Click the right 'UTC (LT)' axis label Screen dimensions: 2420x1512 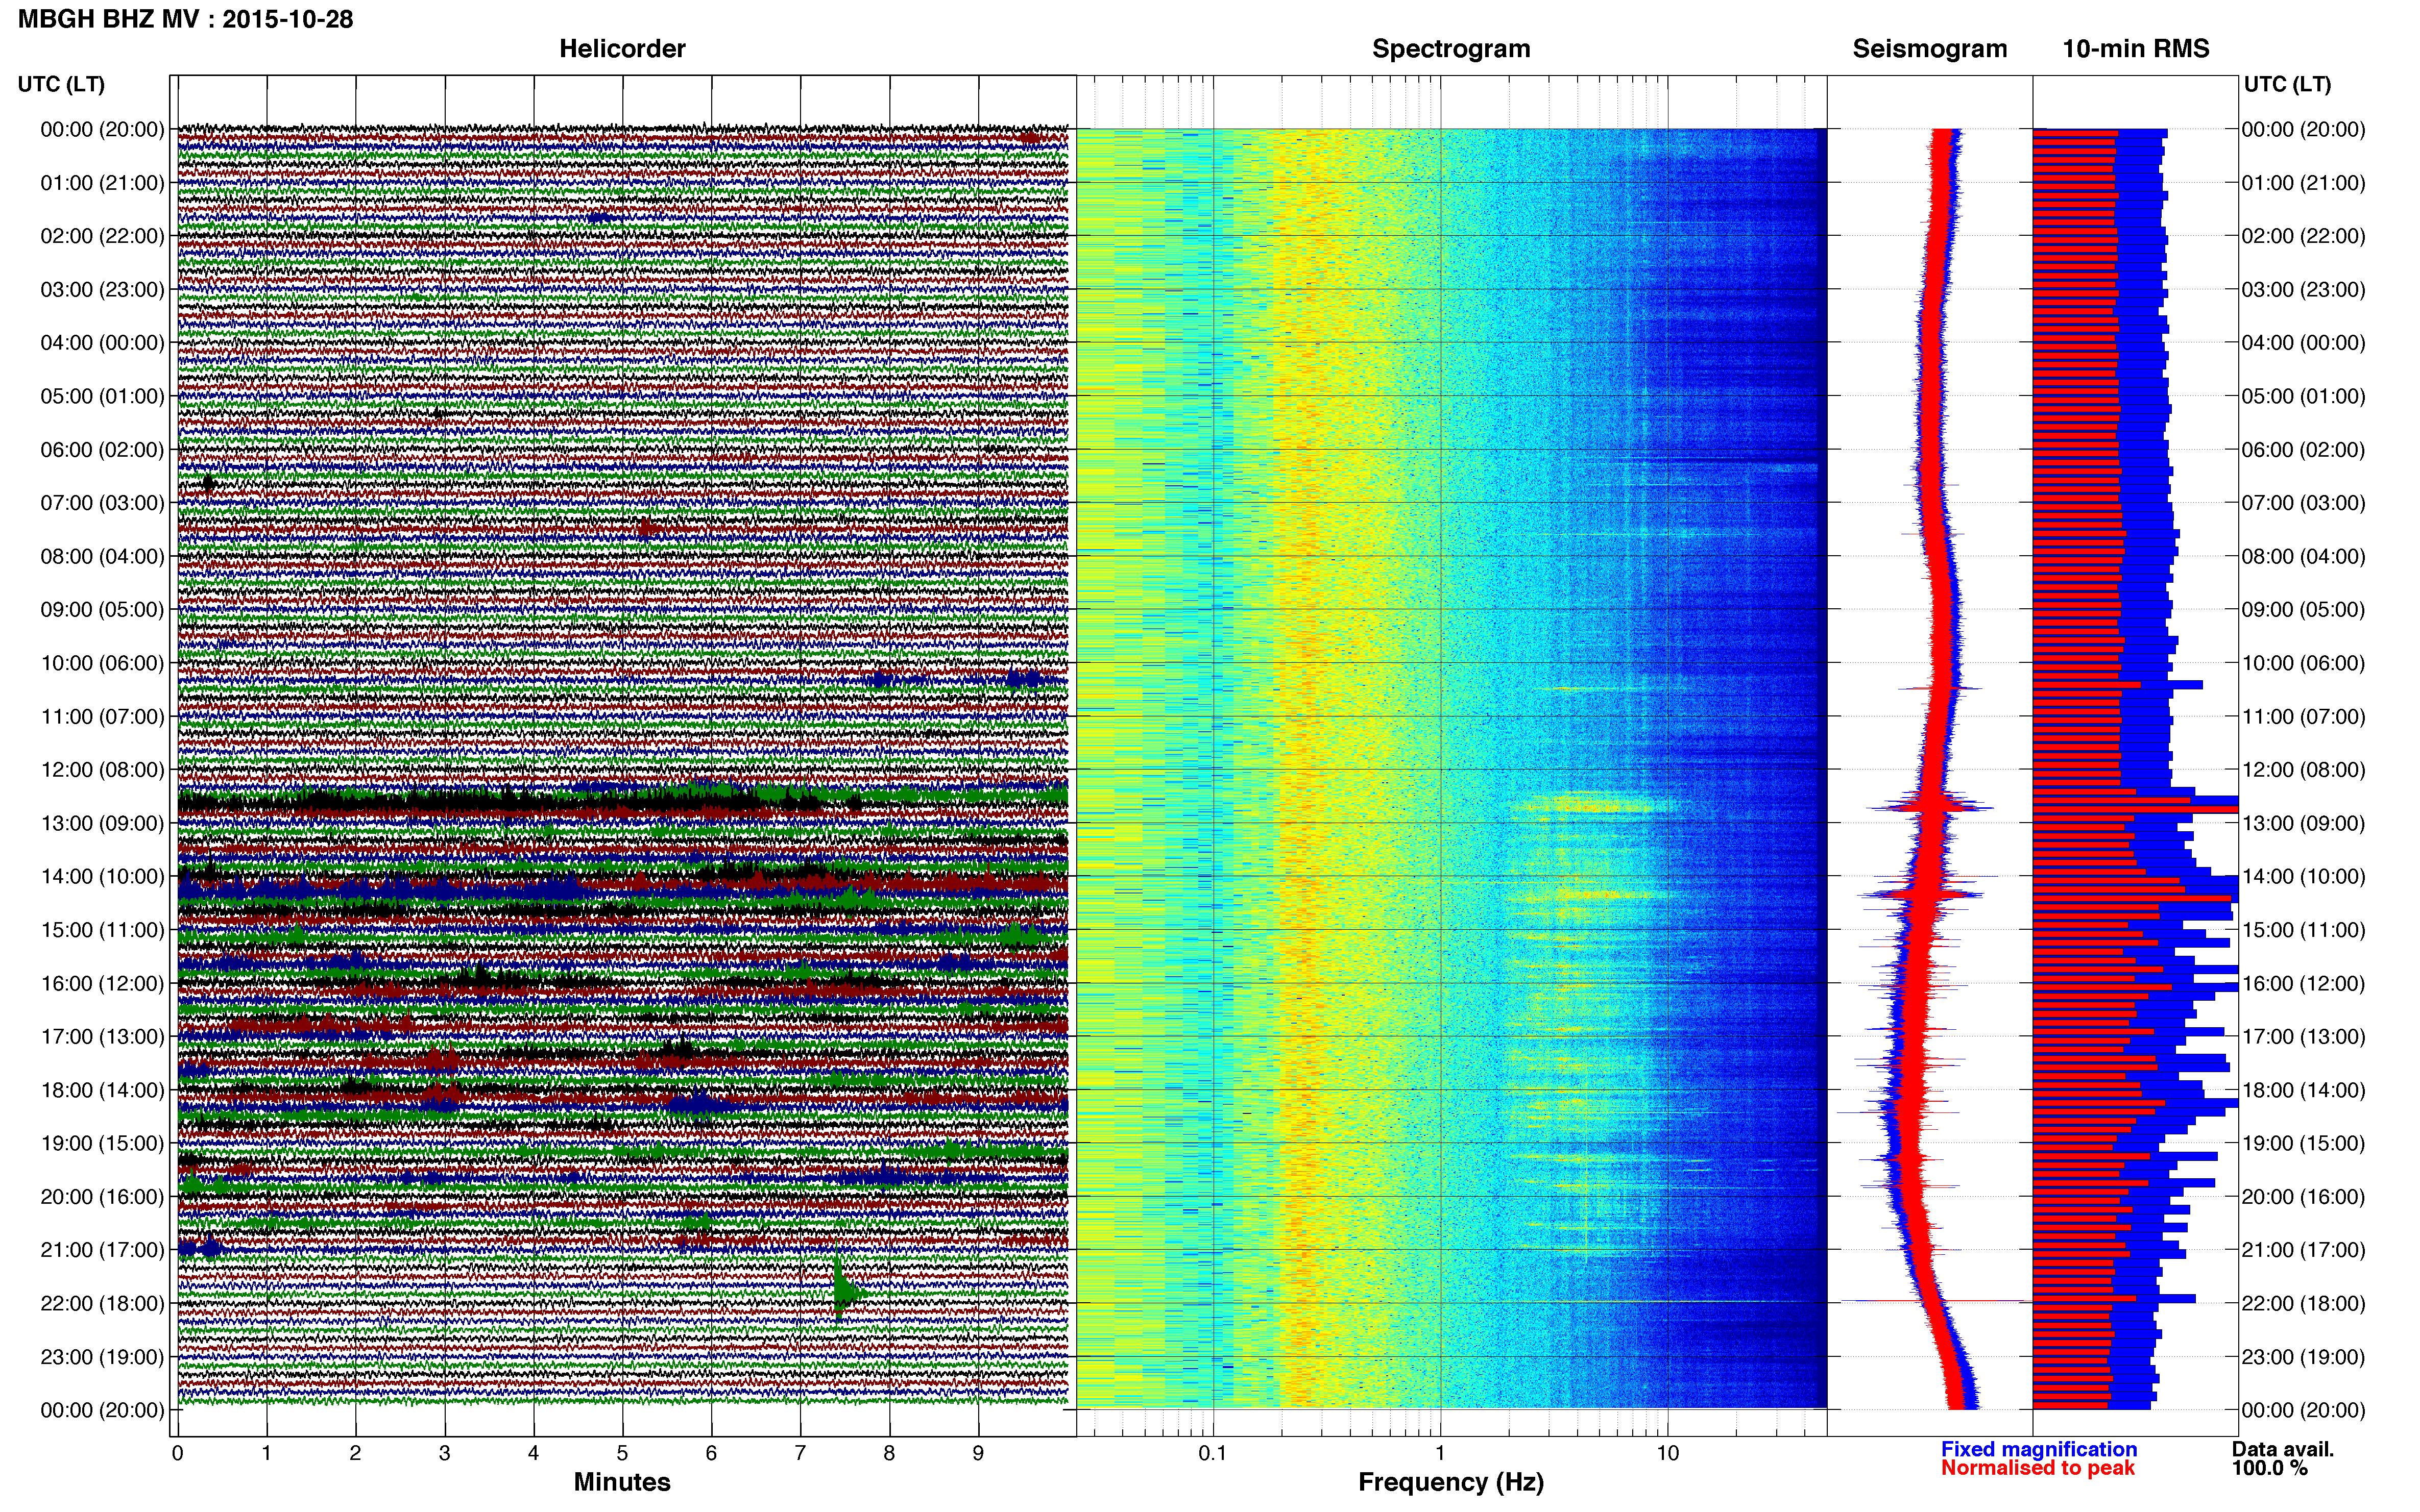click(2287, 84)
